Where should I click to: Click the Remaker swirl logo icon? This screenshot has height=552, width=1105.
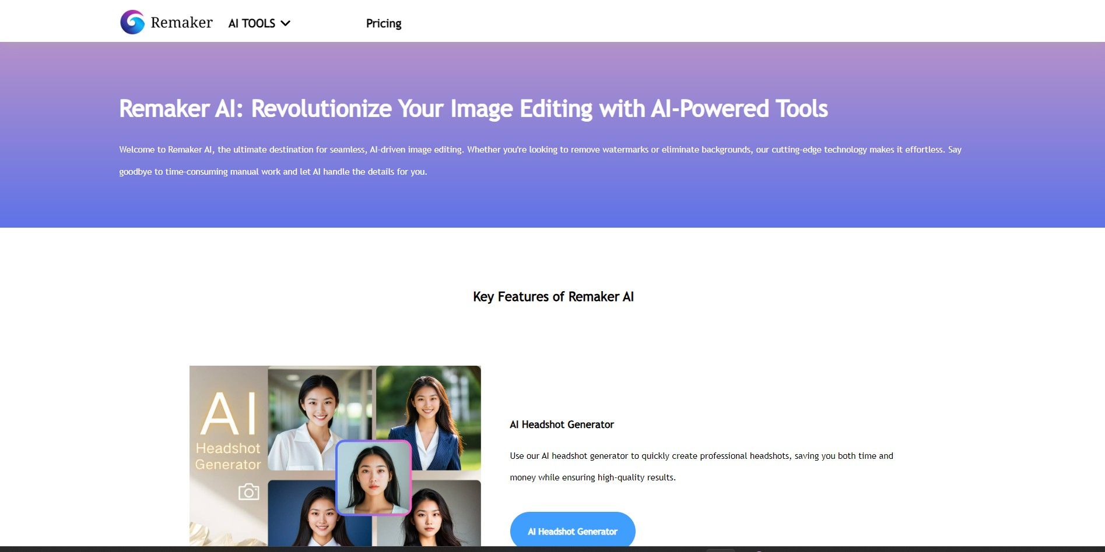pos(132,22)
